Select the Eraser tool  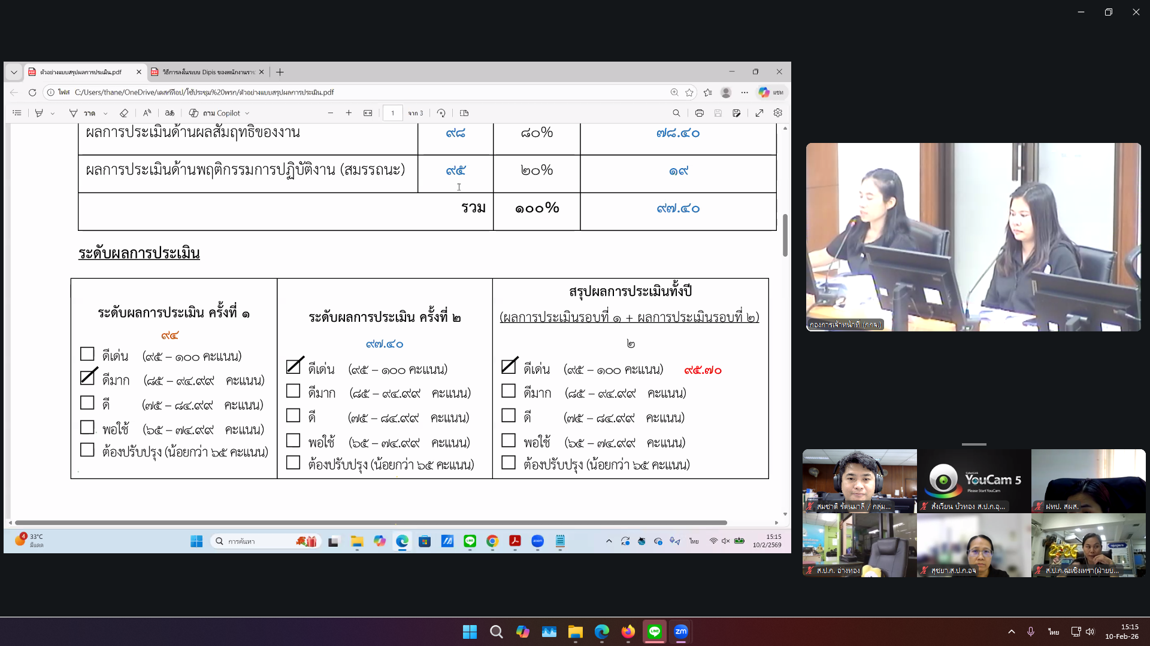click(124, 112)
